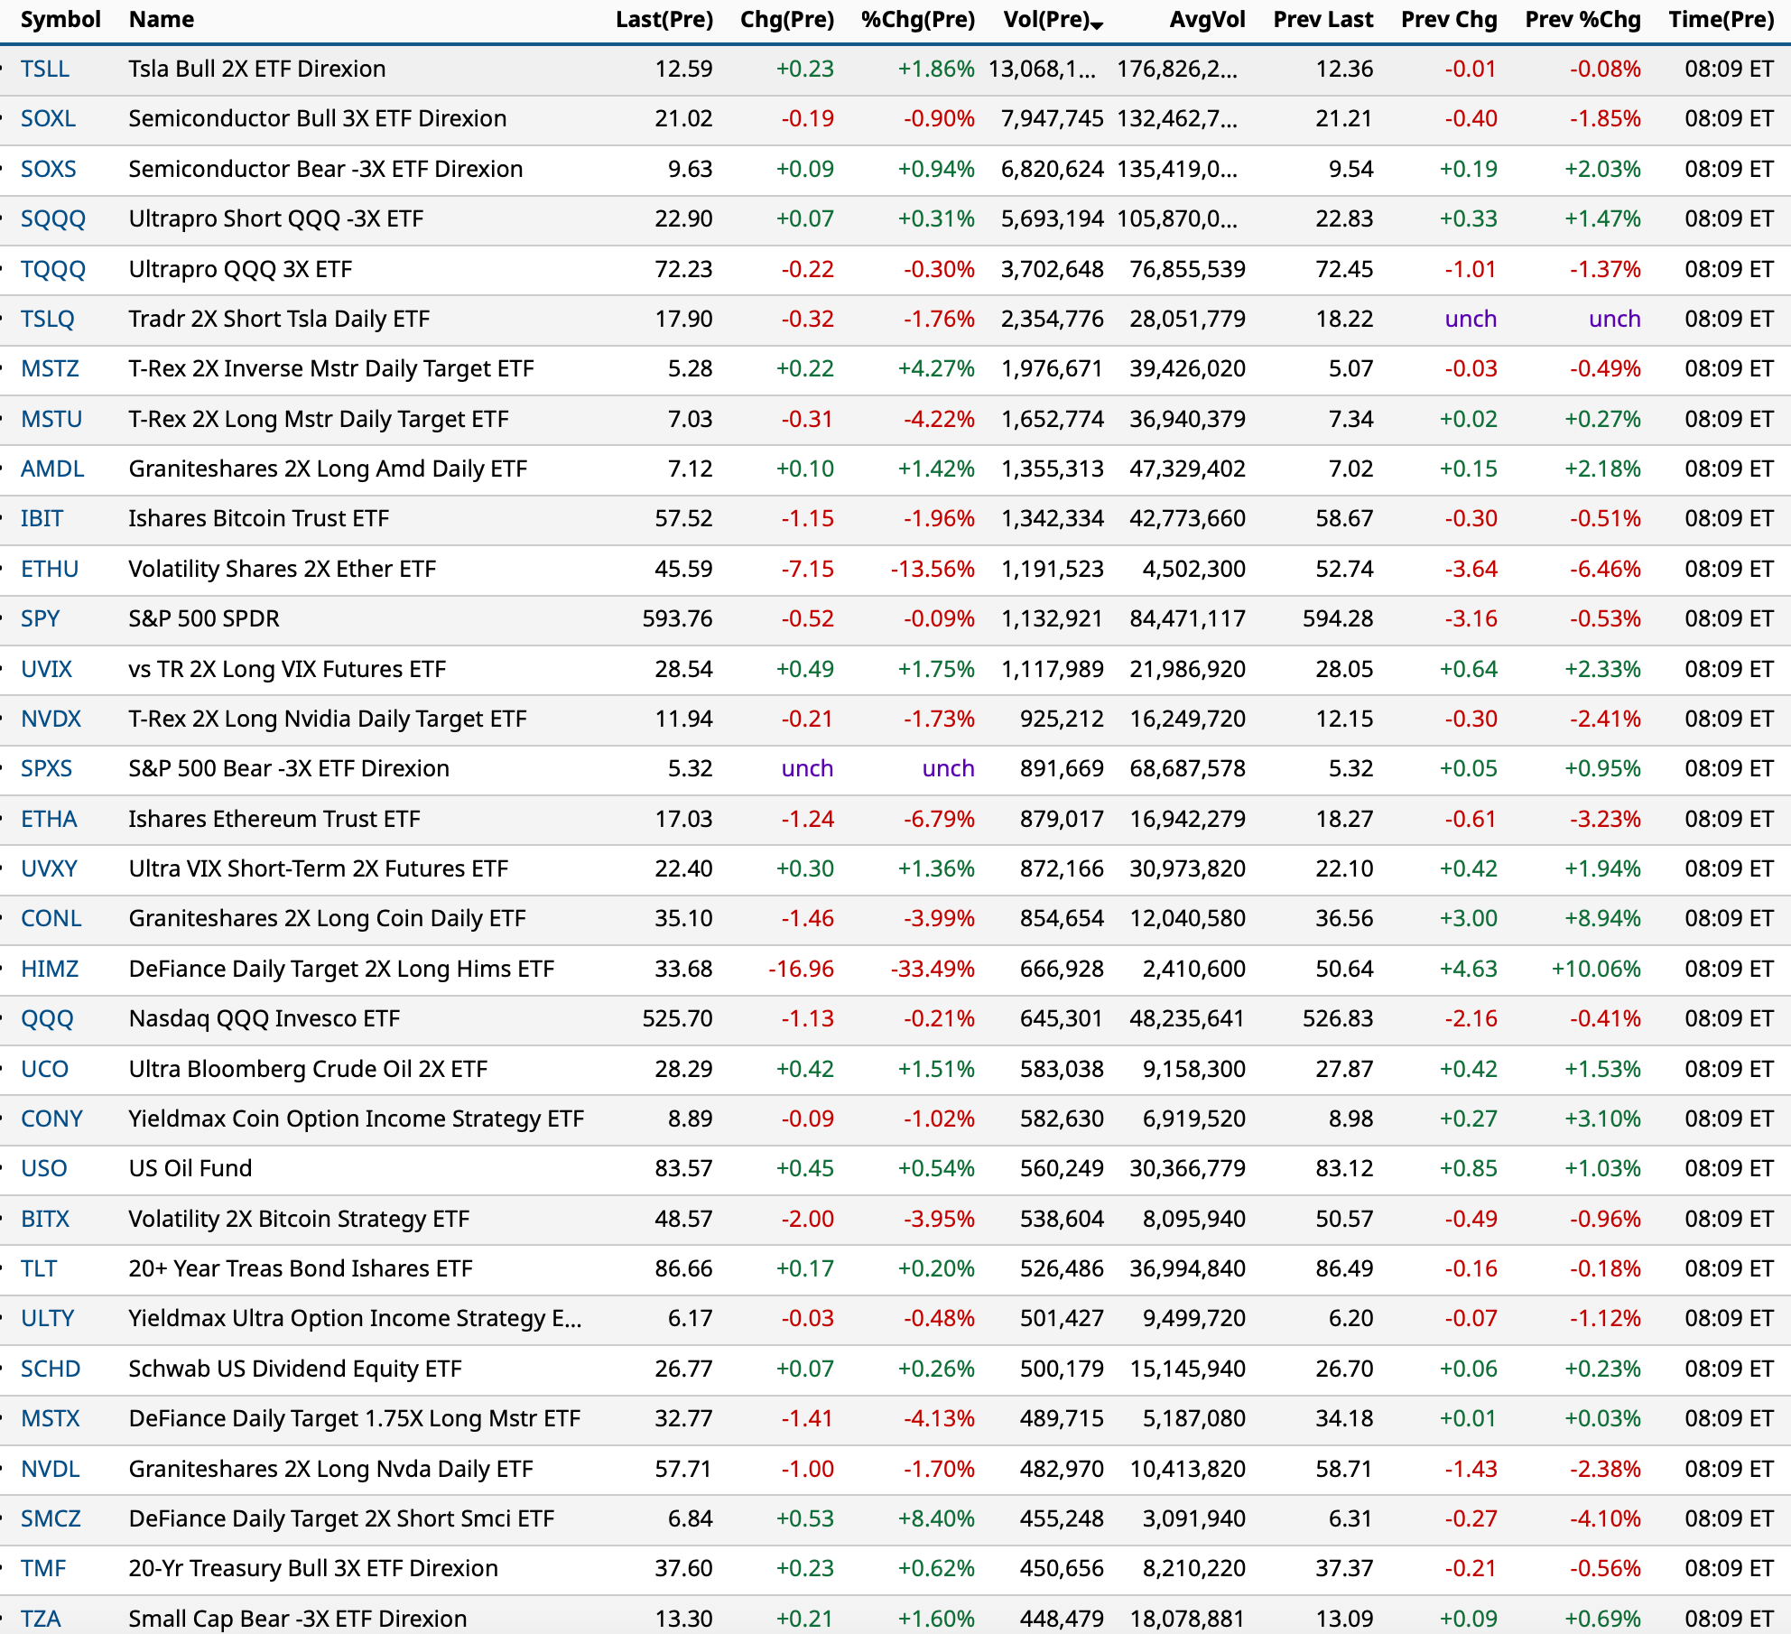Open HIMZ symbol link
1791x1634 pixels.
pyautogui.click(x=50, y=970)
